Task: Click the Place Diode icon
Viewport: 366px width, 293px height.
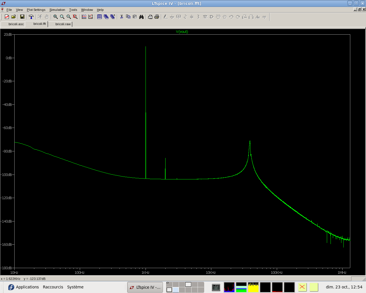Action: 205,17
